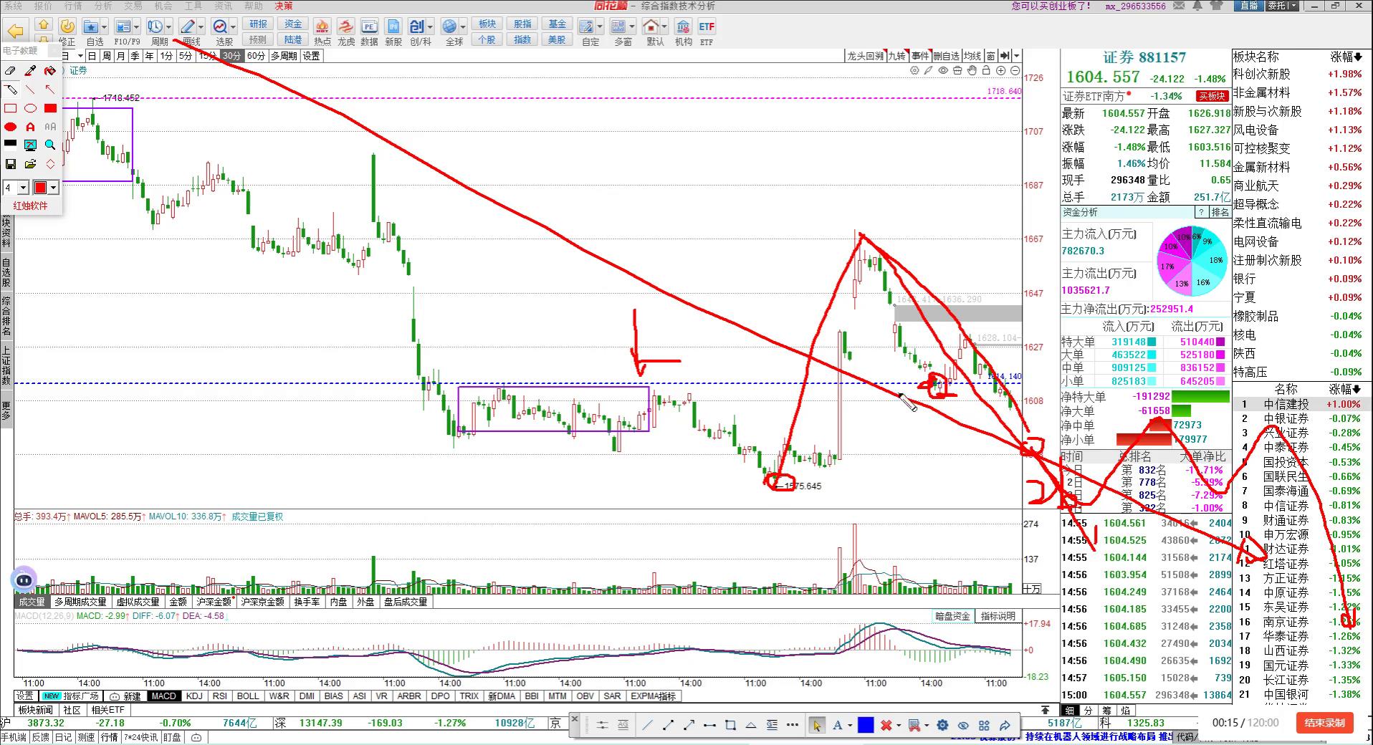Toggle eye icon in recording toolbar
Image resolution: width=1373 pixels, height=745 pixels.
click(x=963, y=725)
